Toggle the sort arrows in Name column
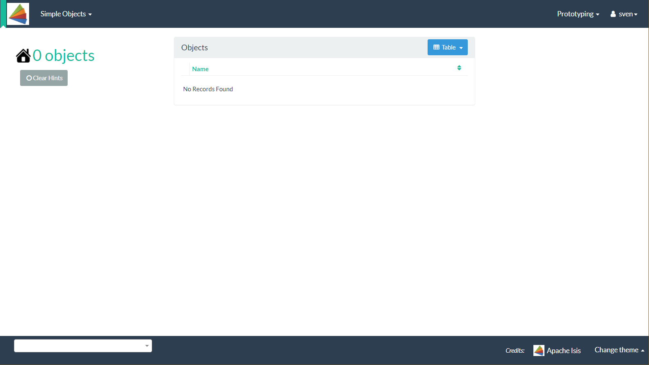 (459, 68)
